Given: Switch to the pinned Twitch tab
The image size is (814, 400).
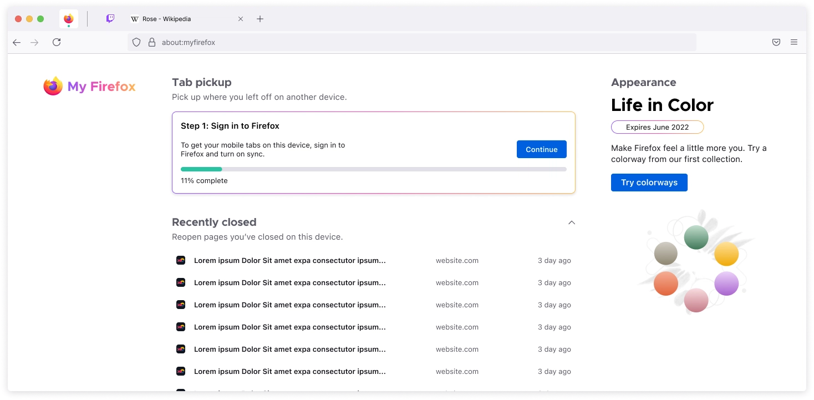Looking at the screenshot, I should pos(110,19).
